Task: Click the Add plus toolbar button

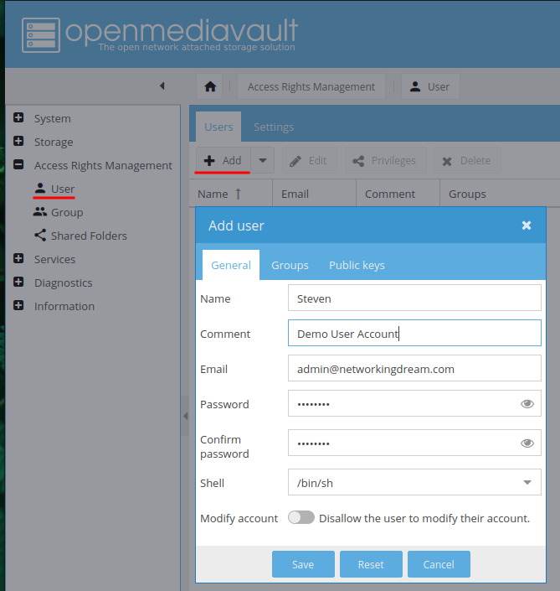Action: 223,161
